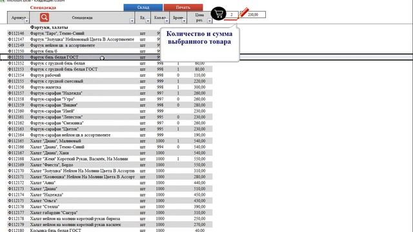Screen dimensions: 413x232
Task: Select price 300,00 in row Ф112156
Action: pyautogui.click(x=200, y=87)
